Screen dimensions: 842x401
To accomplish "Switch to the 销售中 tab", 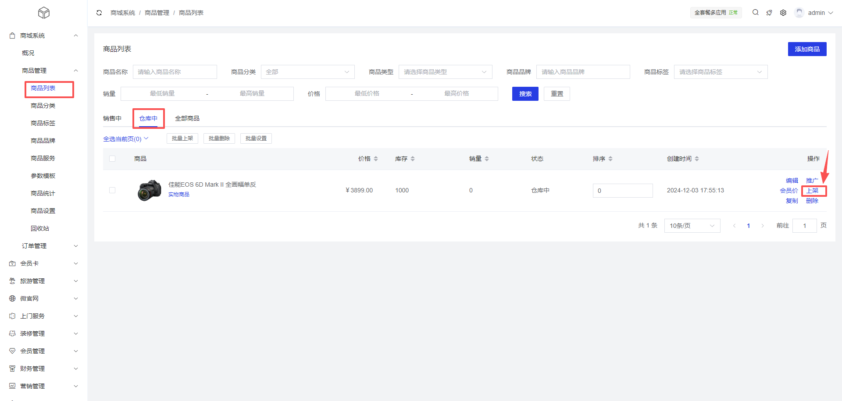I will pyautogui.click(x=112, y=118).
